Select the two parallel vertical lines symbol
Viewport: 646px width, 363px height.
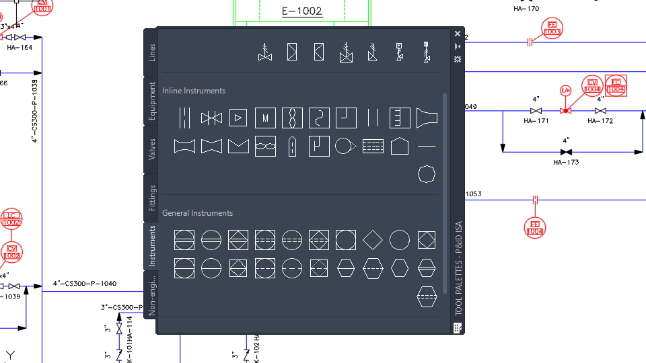click(372, 118)
